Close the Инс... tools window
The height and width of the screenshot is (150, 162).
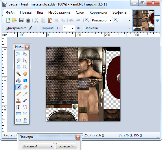click(x=27, y=47)
